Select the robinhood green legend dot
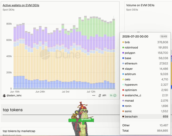This screenshot has width=172, height=136. pos(123,48)
